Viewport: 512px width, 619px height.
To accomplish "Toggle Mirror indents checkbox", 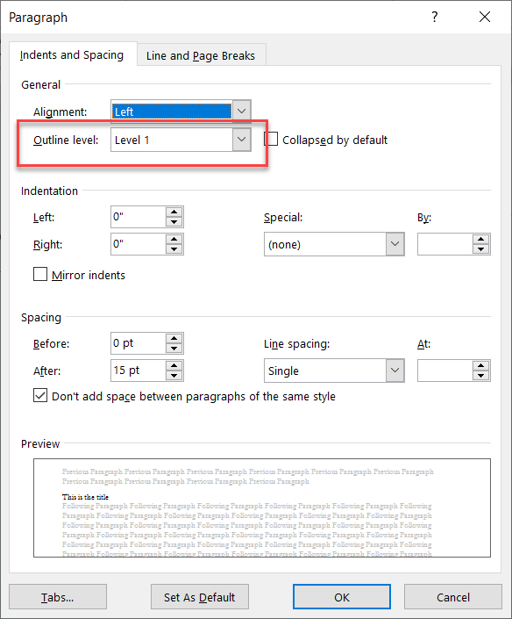I will pyautogui.click(x=40, y=274).
